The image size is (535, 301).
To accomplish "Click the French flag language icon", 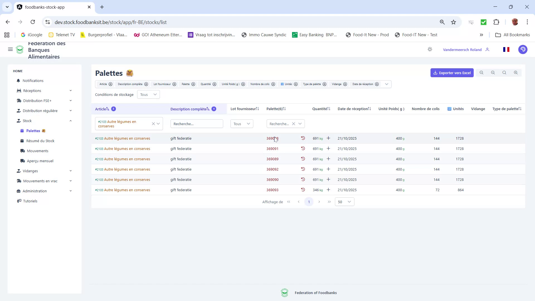I will 507,49.
